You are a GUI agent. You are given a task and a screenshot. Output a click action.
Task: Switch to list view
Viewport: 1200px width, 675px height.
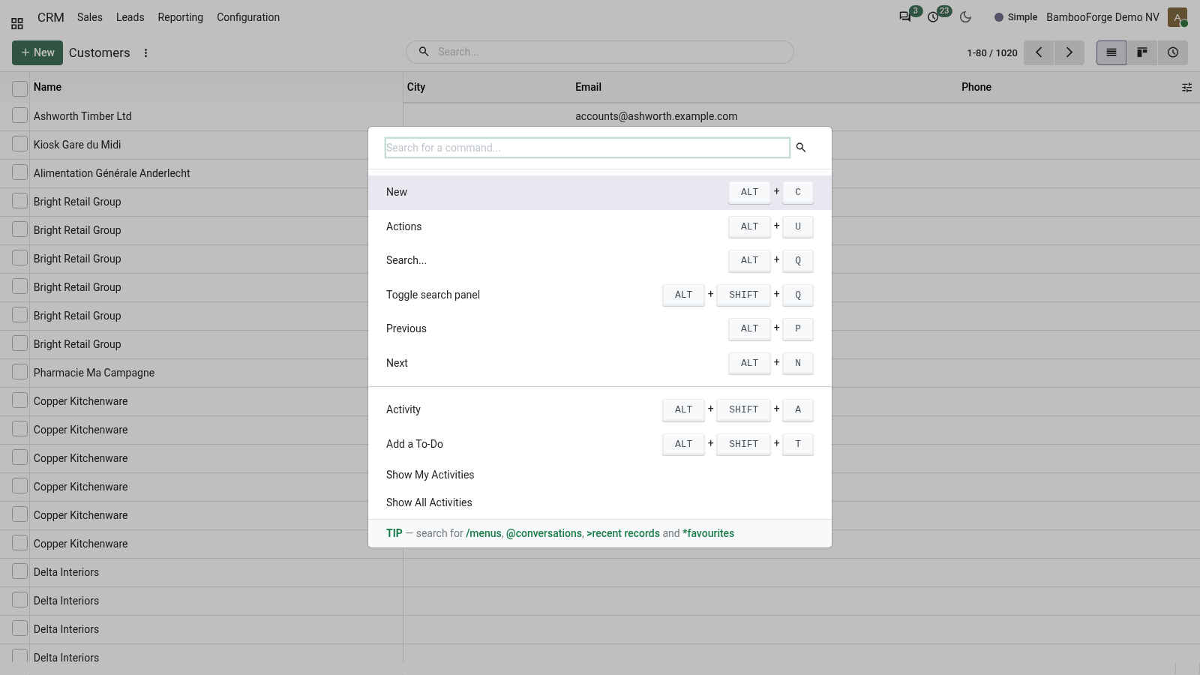point(1111,52)
